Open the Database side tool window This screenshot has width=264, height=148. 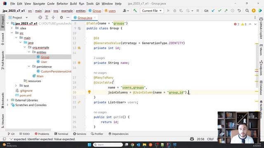point(261,88)
